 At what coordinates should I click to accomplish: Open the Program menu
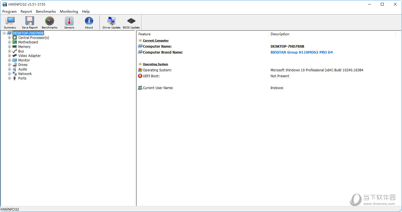[9, 12]
